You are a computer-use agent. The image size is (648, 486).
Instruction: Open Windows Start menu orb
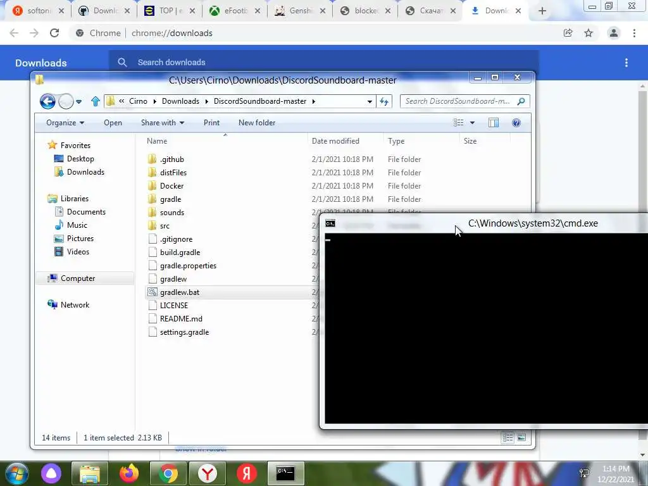click(x=17, y=473)
